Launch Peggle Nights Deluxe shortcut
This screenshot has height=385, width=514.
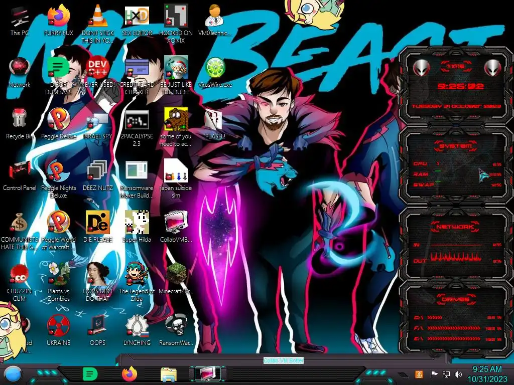pos(58,171)
